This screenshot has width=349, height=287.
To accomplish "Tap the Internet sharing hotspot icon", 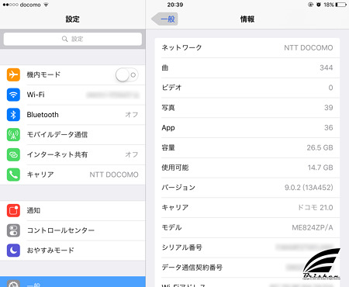I will point(13,154).
